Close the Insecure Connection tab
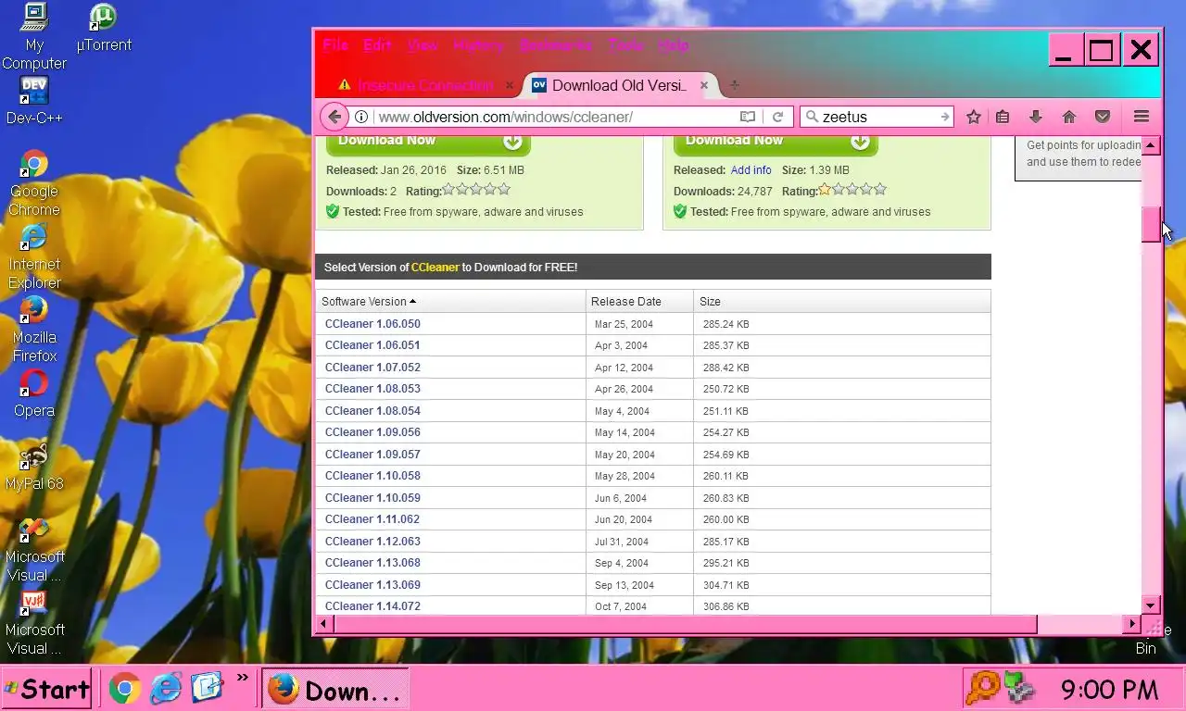Image resolution: width=1186 pixels, height=711 pixels. [x=509, y=85]
